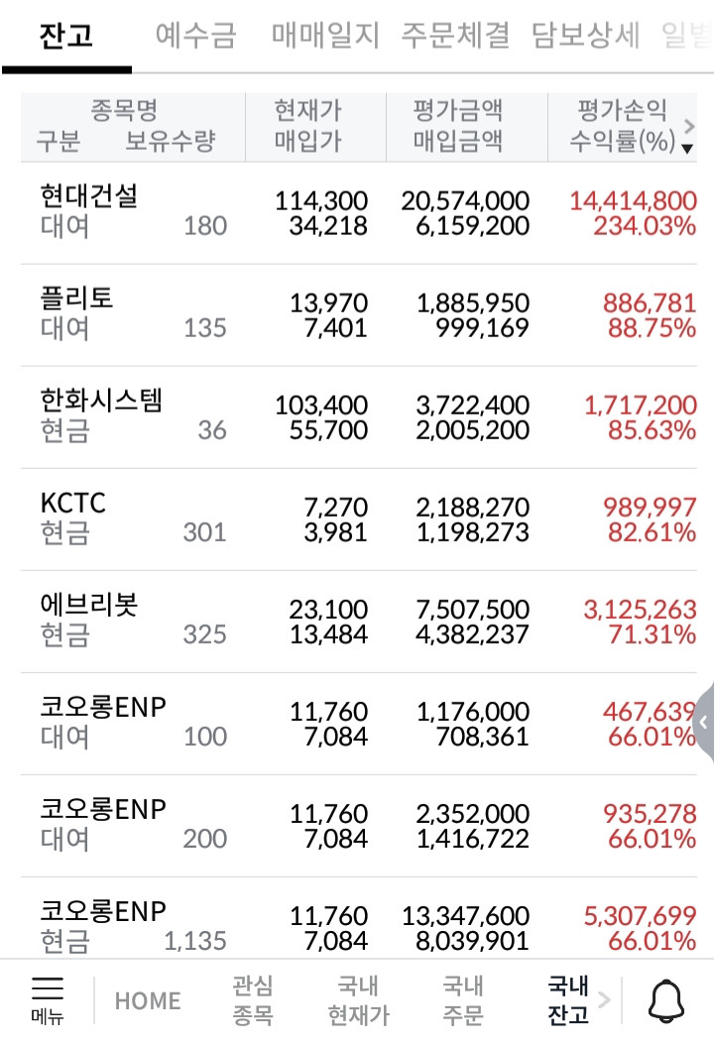
Task: Toggle the 수익률(%) sort arrow
Action: [687, 148]
